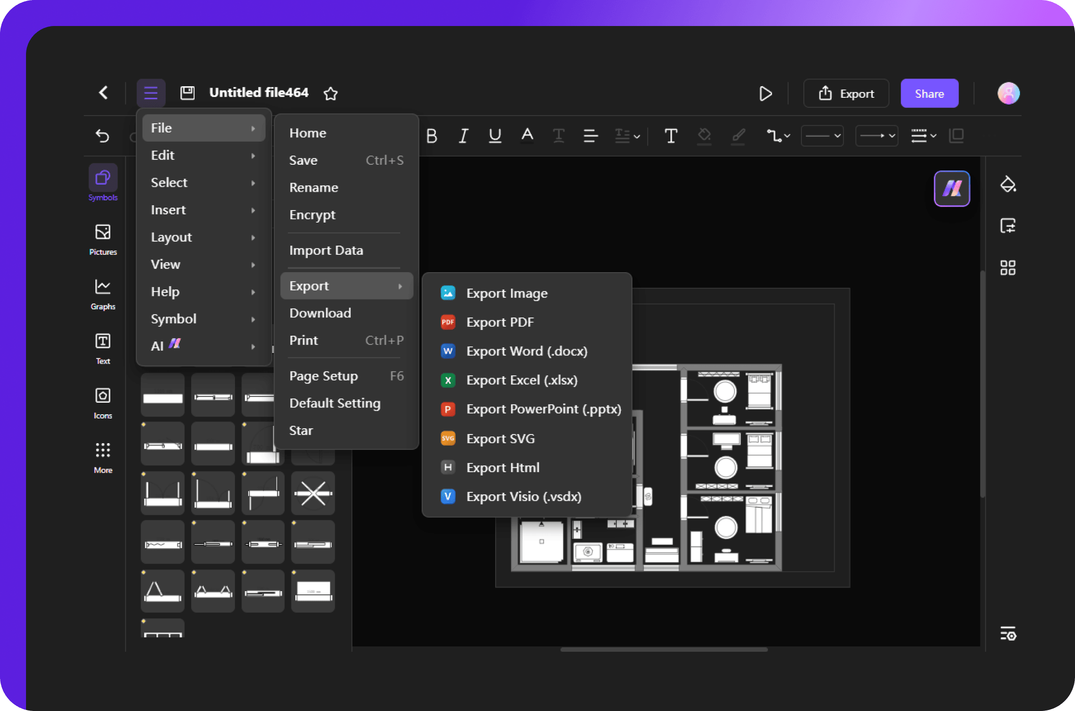The height and width of the screenshot is (711, 1075).
Task: Choose Export Image option
Action: [526, 293]
